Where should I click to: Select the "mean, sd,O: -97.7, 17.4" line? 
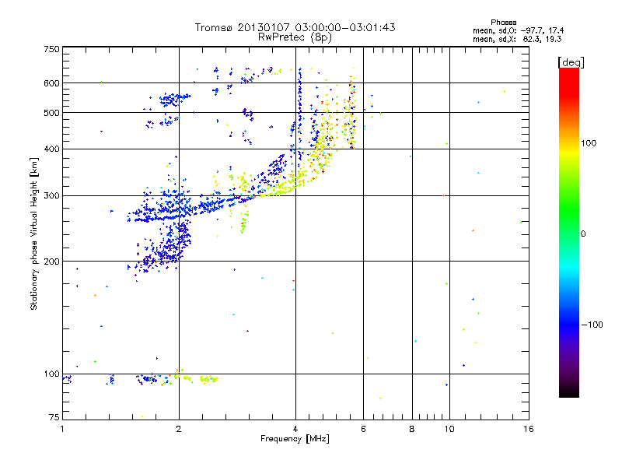(518, 30)
